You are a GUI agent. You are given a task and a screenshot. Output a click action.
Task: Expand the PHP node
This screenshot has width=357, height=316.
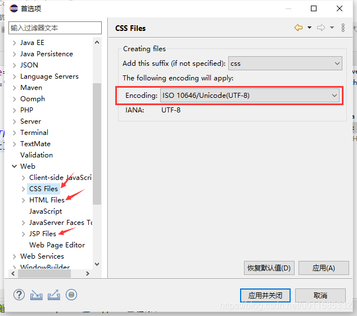[15, 110]
